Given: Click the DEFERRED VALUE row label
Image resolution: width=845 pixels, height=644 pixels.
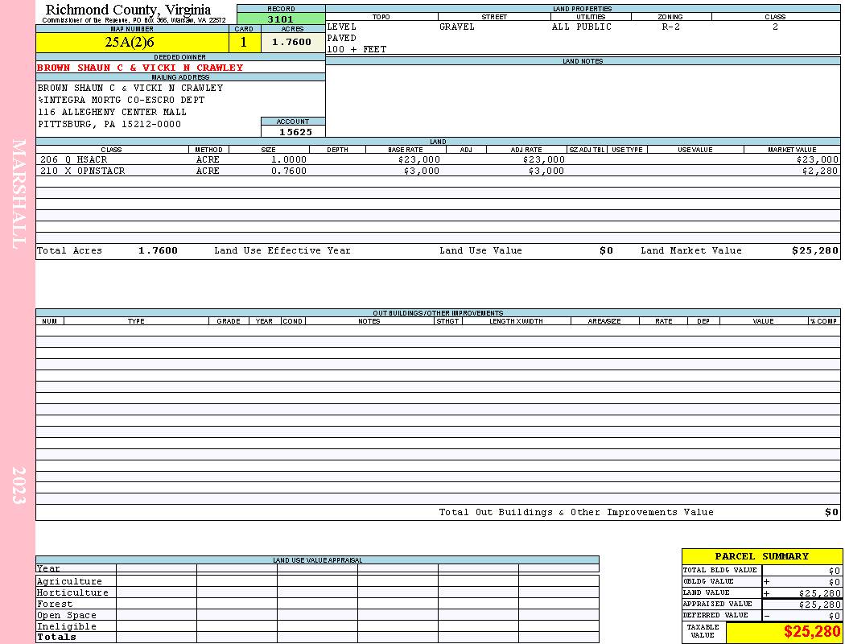Looking at the screenshot, I should tap(715, 616).
